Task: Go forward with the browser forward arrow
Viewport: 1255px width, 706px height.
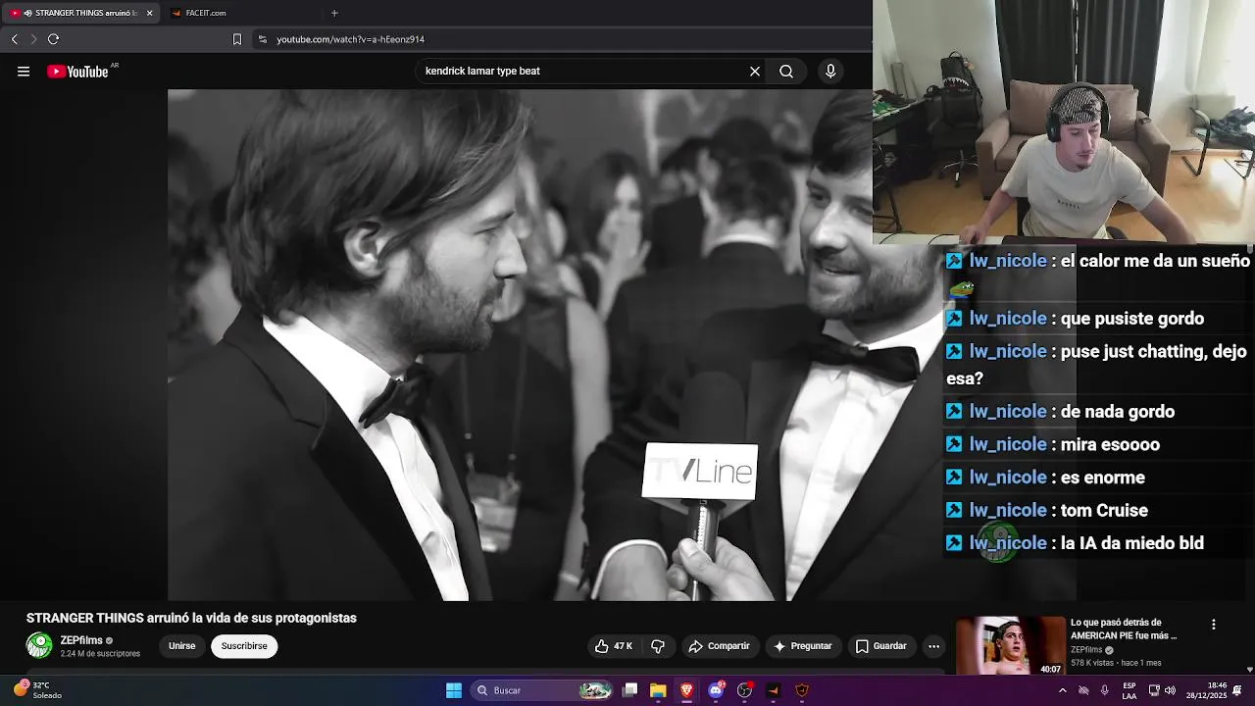Action: [33, 39]
